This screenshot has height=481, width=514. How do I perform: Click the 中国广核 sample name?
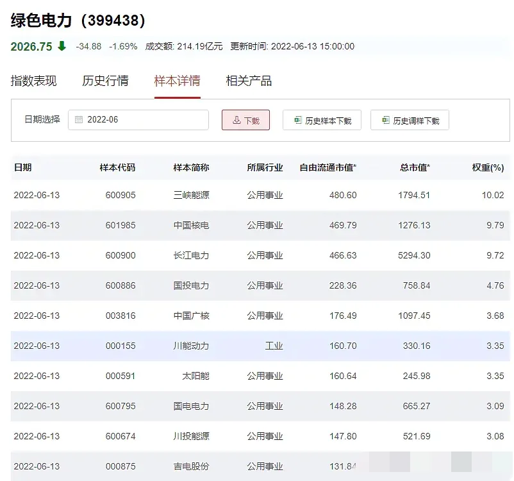[x=191, y=316]
